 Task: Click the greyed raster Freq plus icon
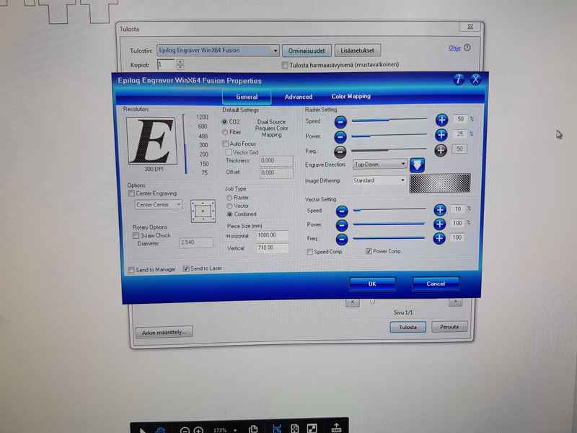coord(441,150)
